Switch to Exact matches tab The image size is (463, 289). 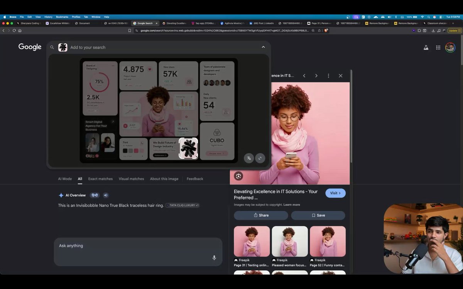100,179
